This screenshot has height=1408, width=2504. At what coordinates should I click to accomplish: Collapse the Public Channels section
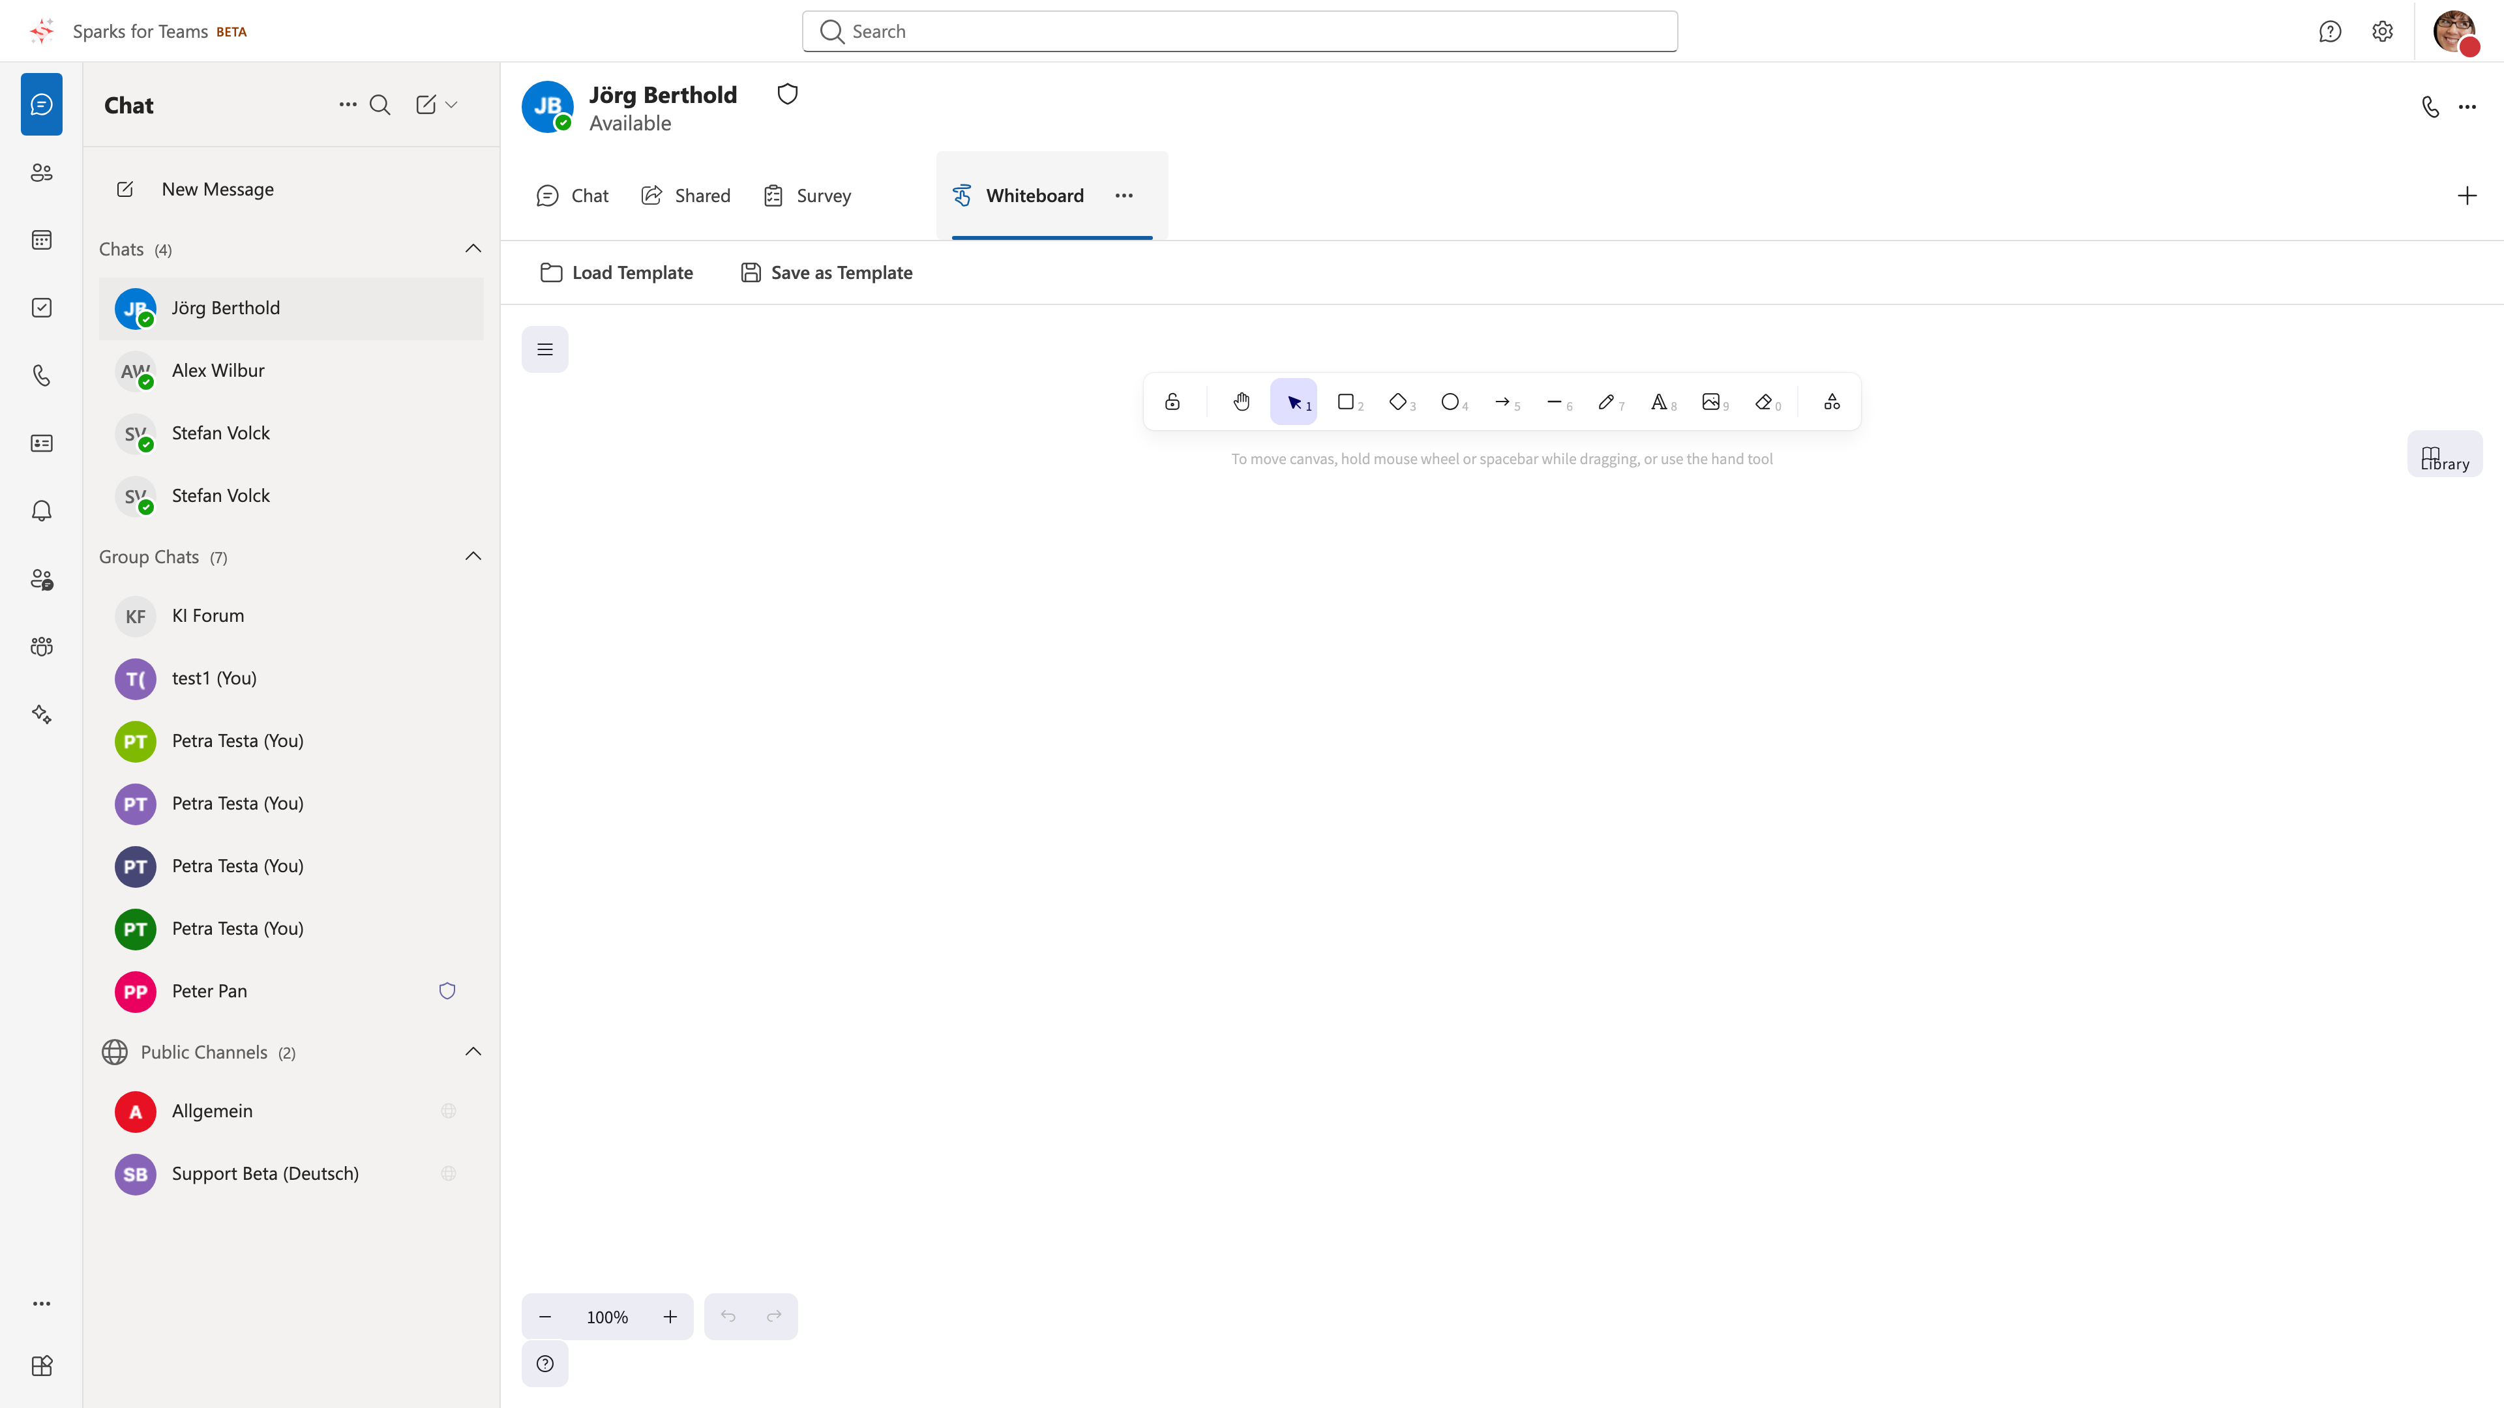473,1051
